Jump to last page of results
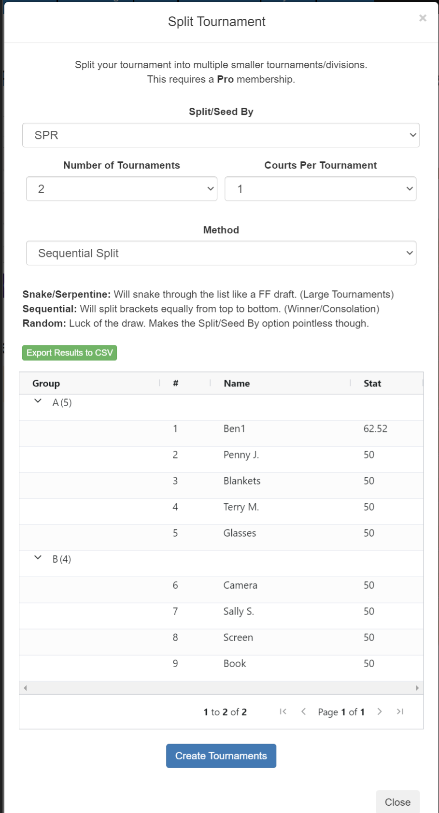This screenshot has height=813, width=439. click(400, 712)
